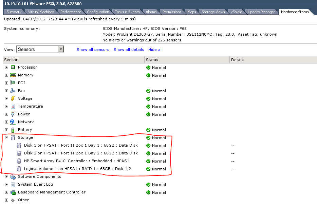Open the Alarms tab
The width and height of the screenshot is (317, 206).
click(x=151, y=12)
